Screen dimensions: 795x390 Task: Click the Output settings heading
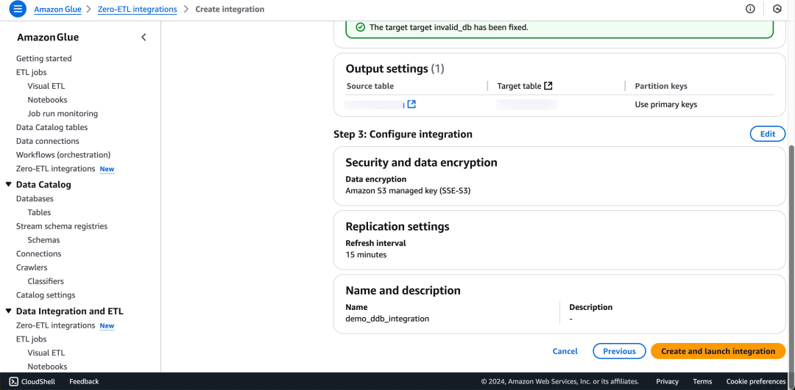[x=395, y=69]
